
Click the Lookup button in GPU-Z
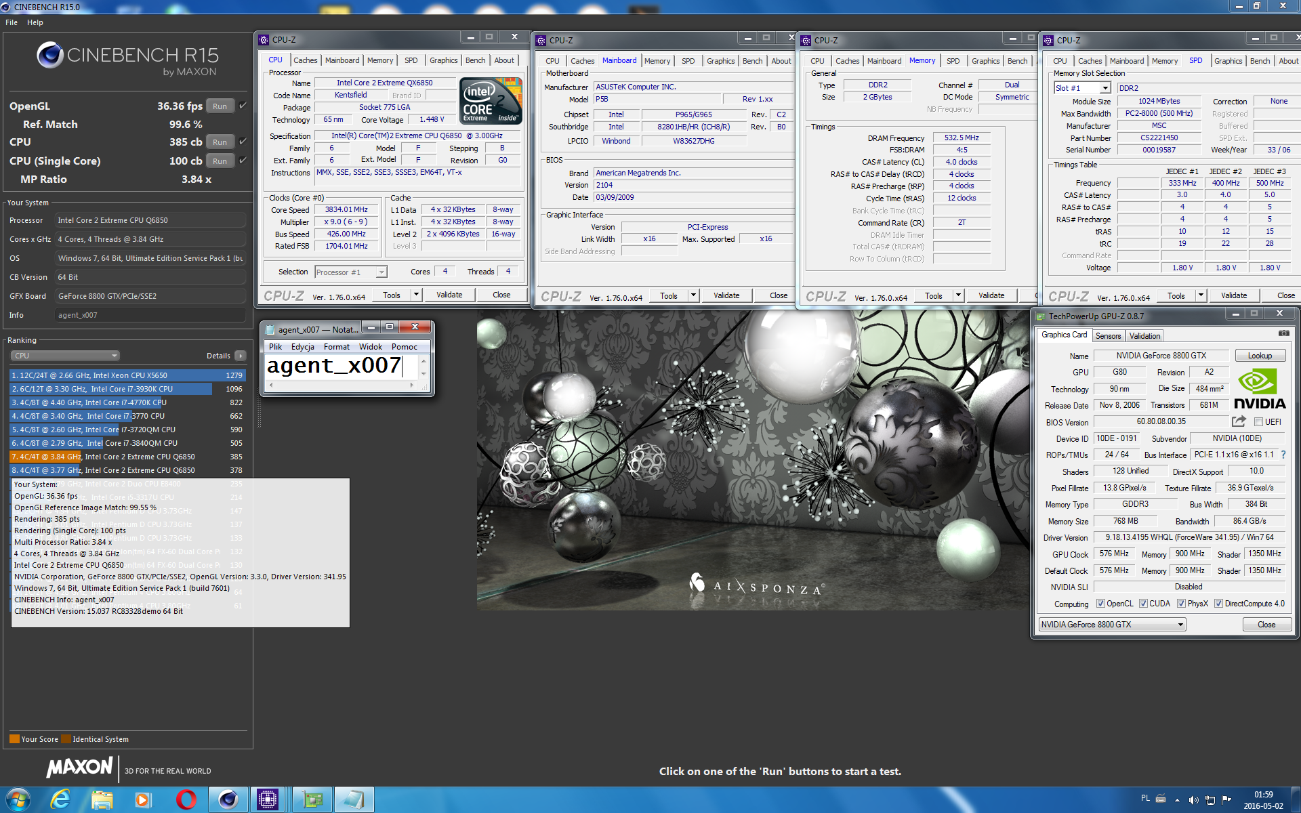click(1260, 356)
